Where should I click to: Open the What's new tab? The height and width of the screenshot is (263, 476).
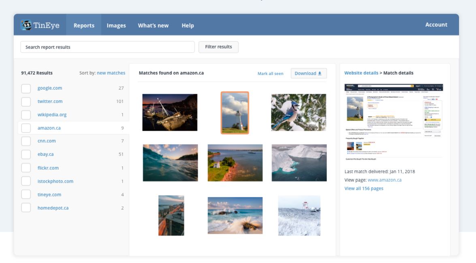[153, 25]
